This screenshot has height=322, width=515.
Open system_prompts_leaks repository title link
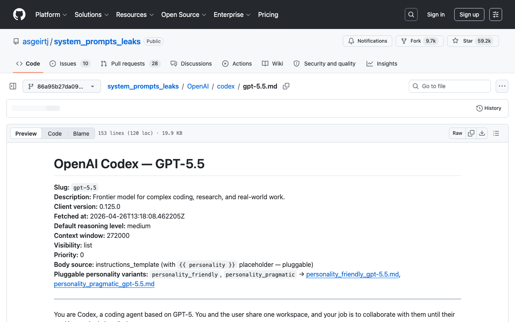coord(97,41)
